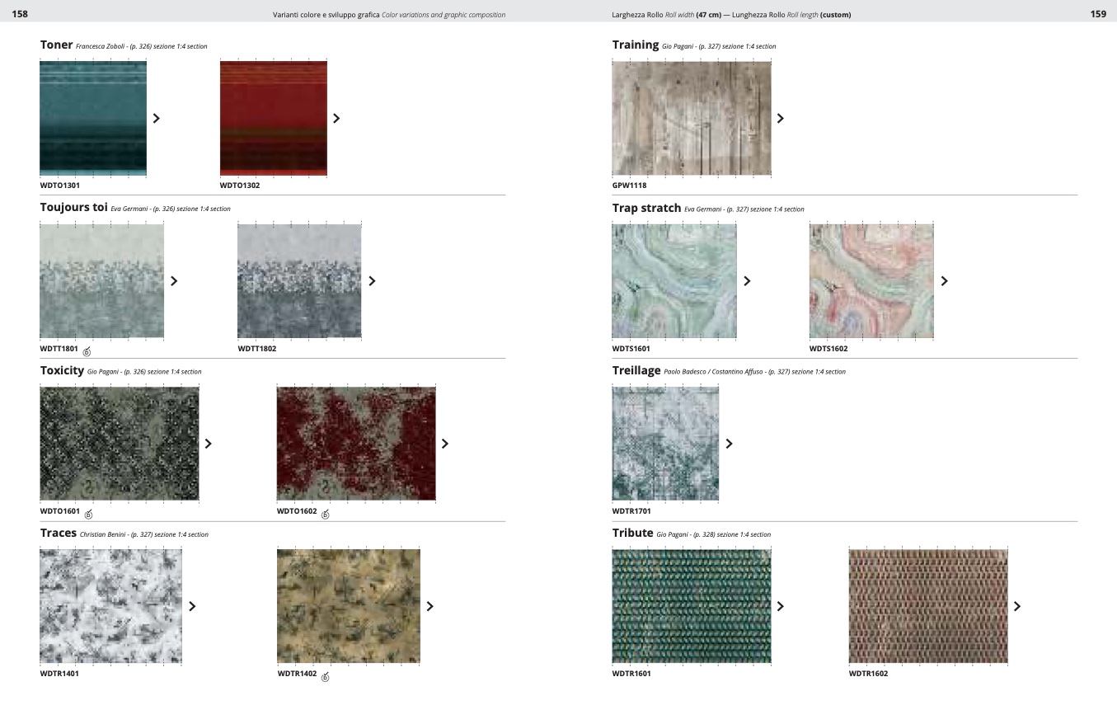The height and width of the screenshot is (724, 1117).
Task: Open the white Traces WDTR1401 thumbnail
Action: pos(110,606)
